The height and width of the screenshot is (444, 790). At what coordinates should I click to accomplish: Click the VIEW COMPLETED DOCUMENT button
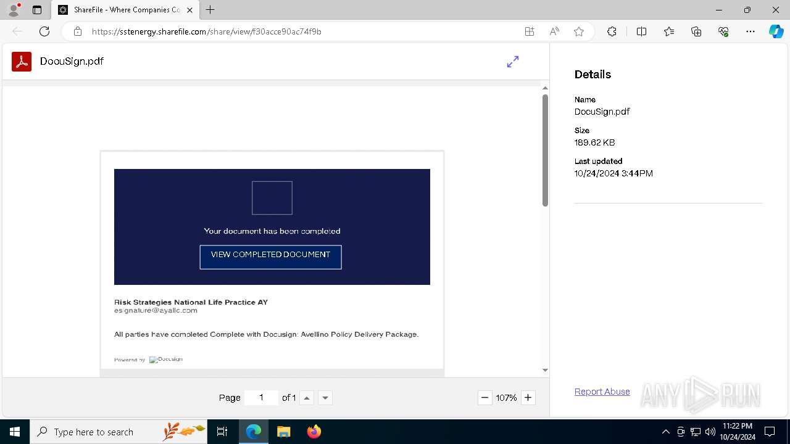[270, 257]
